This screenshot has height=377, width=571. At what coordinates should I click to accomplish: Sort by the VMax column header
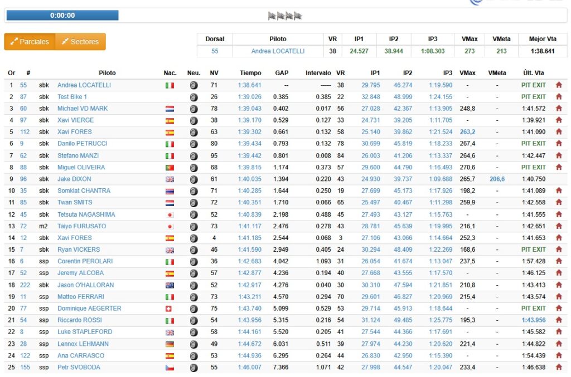click(467, 73)
